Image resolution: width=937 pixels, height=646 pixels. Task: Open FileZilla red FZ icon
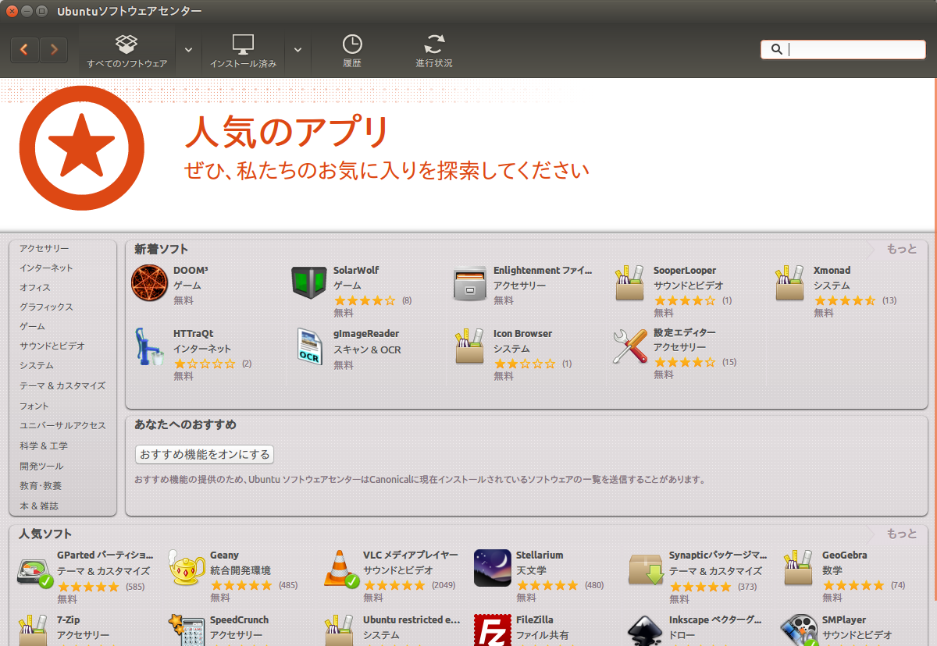[x=493, y=630]
